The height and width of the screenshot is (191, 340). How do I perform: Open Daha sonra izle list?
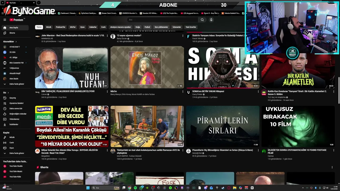tap(15, 108)
